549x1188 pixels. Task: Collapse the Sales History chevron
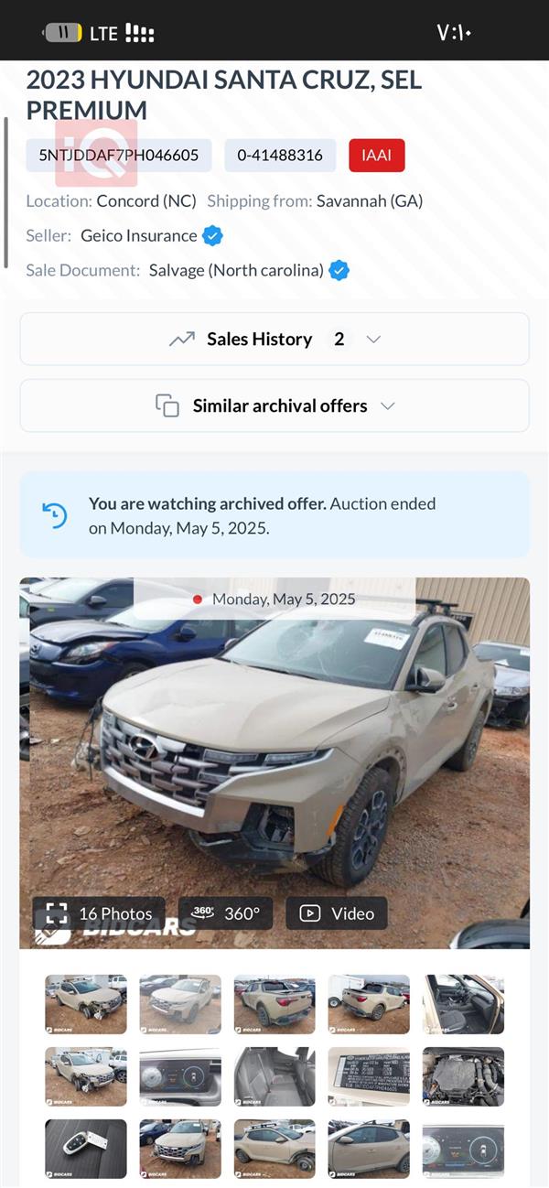point(372,339)
